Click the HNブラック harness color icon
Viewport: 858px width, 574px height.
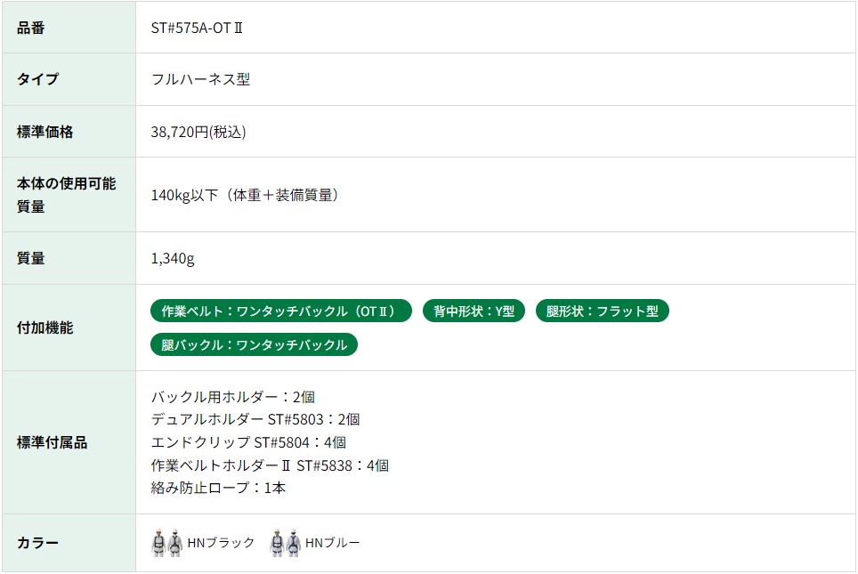pos(166,543)
